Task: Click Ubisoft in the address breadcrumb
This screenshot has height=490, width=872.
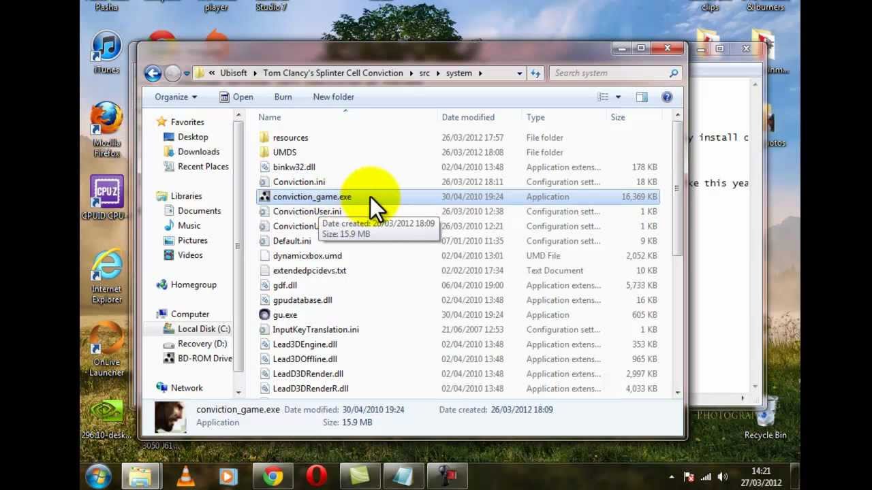Action: pos(233,73)
